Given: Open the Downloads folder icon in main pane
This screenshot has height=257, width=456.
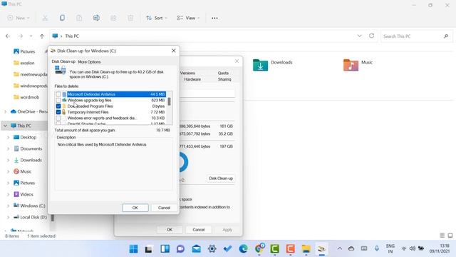Looking at the screenshot, I should point(260,65).
